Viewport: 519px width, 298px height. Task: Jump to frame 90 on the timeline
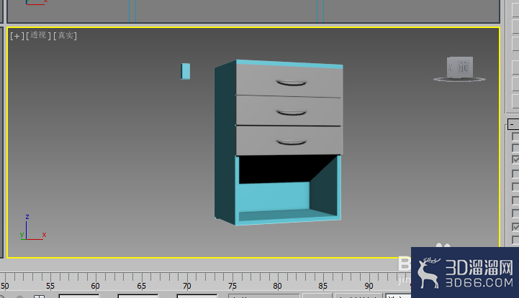369,286
